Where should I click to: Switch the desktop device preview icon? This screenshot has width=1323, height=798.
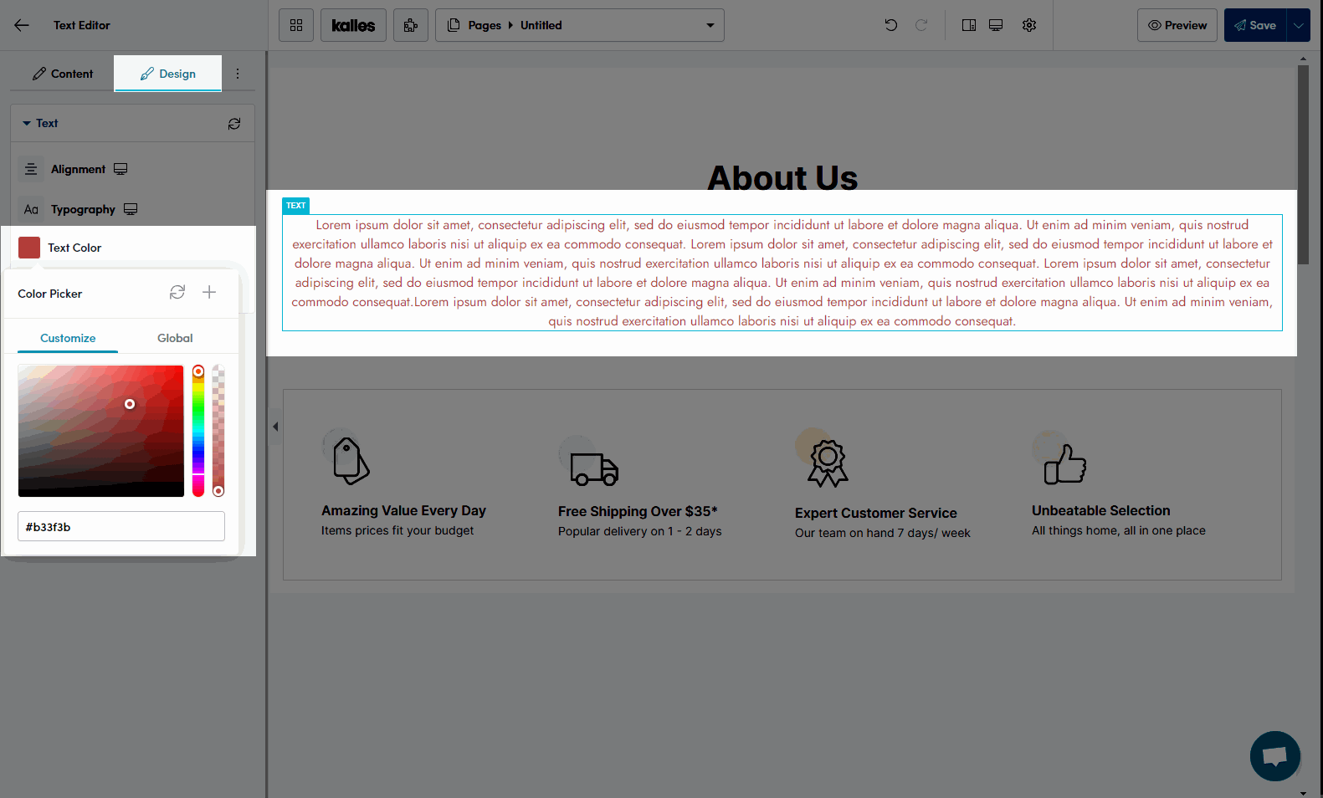(996, 25)
